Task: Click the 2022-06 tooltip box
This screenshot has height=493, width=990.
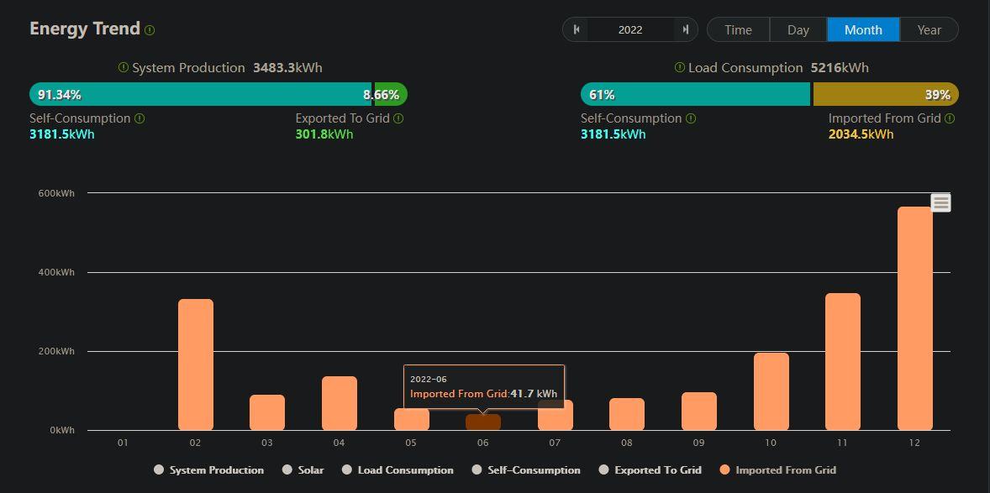Action: pos(483,386)
